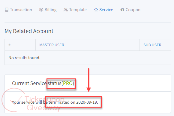Click the Billing layers icon
This screenshot has height=116, width=174.
[41, 10]
